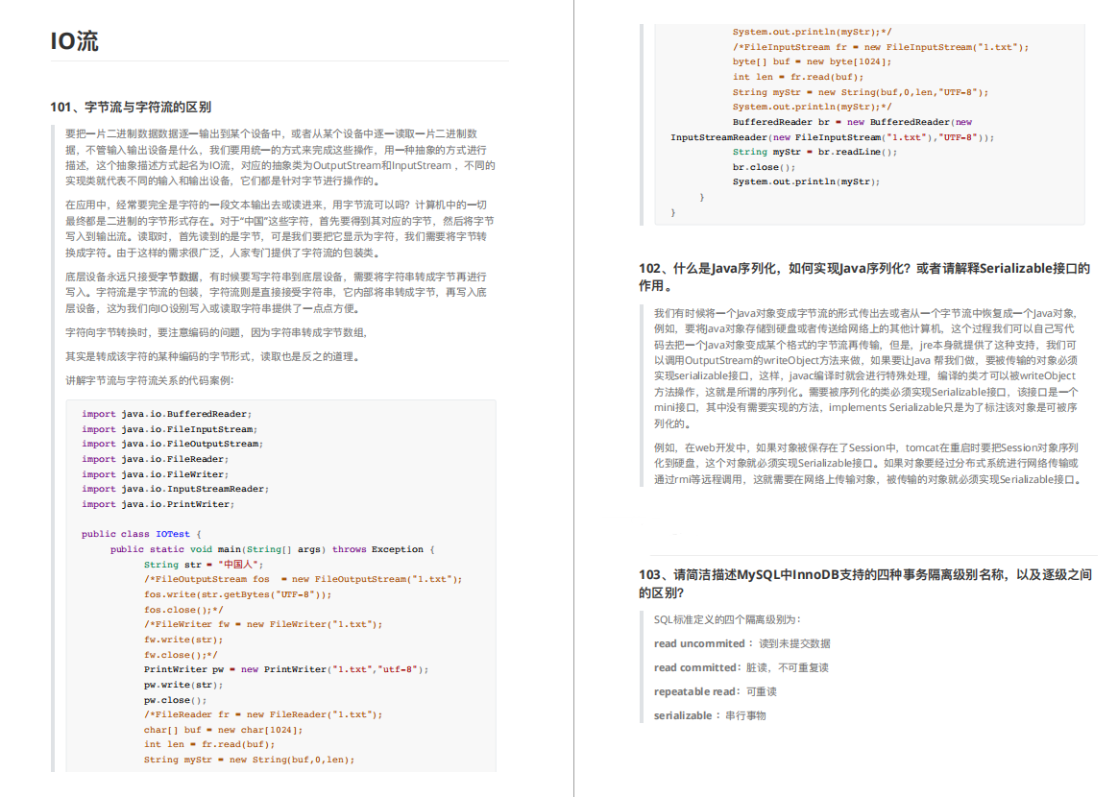The height and width of the screenshot is (797, 1118).
Task: Click code line 'br.close();'
Action: [764, 167]
